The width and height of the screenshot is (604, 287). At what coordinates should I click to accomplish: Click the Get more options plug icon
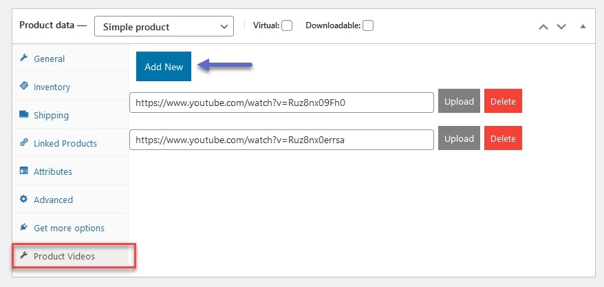tap(24, 227)
